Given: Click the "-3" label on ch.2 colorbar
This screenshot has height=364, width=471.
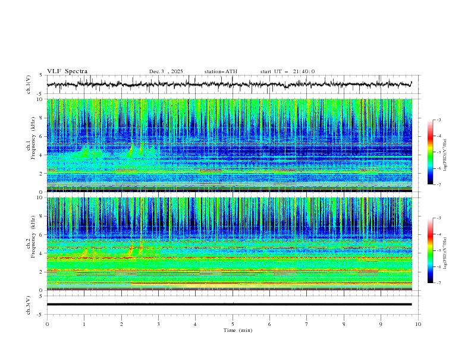Looking at the screenshot, I should pyautogui.click(x=438, y=218).
